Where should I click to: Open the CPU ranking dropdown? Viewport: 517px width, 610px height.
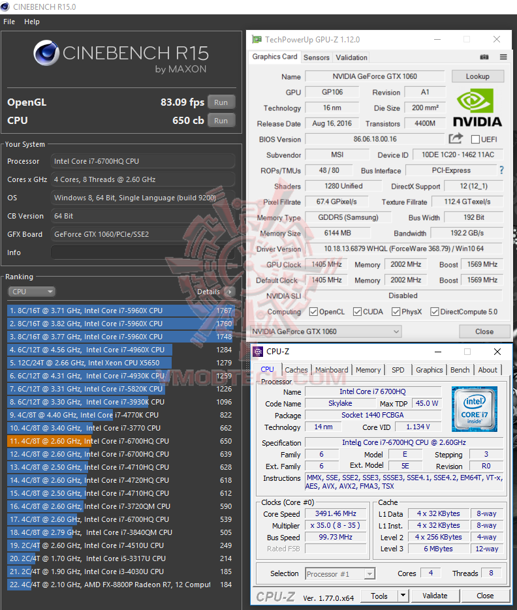(x=31, y=292)
